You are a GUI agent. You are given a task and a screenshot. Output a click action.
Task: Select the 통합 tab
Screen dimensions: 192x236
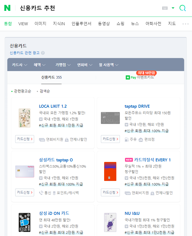coord(8,24)
